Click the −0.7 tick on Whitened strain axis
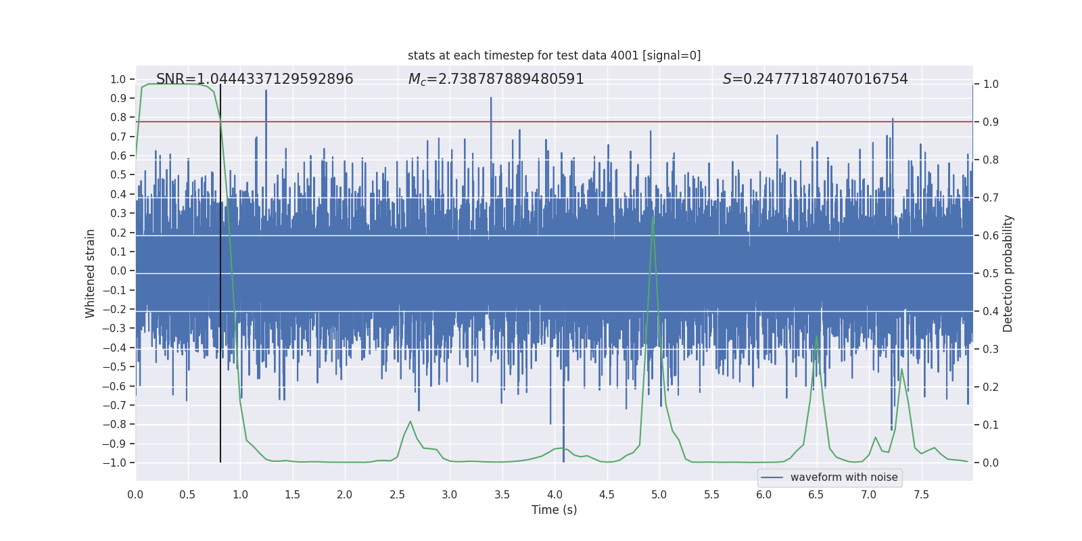Image resolution: width=1082 pixels, height=541 pixels. click(x=114, y=405)
